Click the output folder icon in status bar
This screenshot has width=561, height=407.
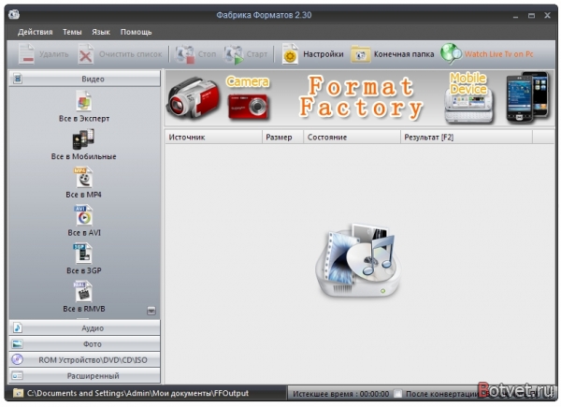click(18, 393)
